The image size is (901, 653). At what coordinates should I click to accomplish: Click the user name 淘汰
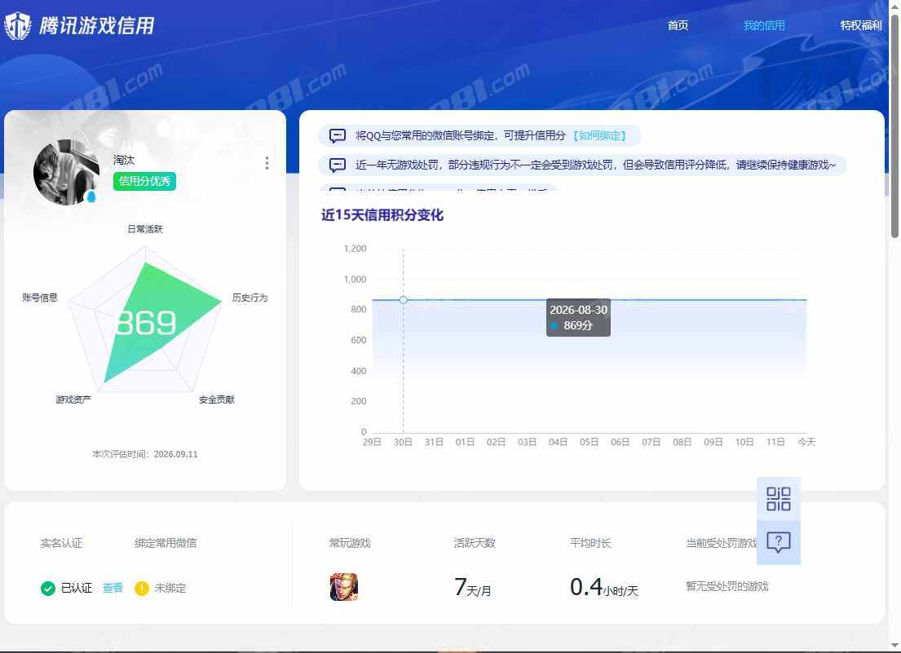pos(124,161)
